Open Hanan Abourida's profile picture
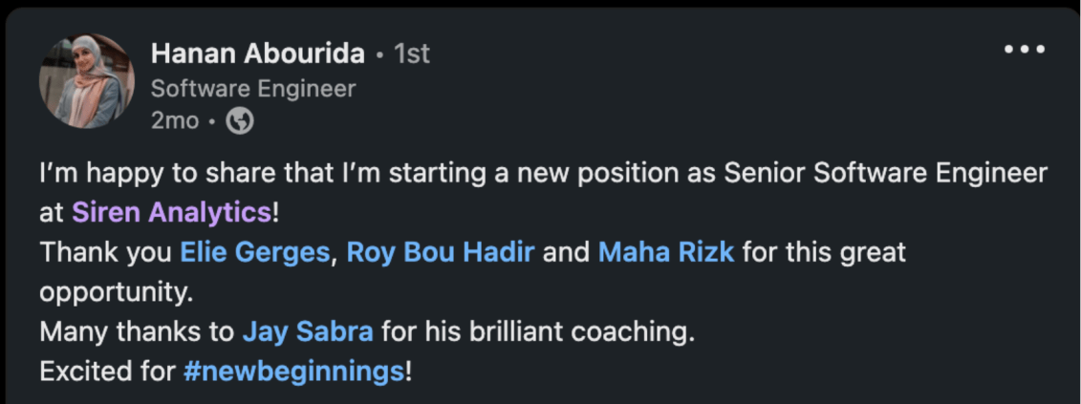1081x404 pixels. pyautogui.click(x=87, y=81)
